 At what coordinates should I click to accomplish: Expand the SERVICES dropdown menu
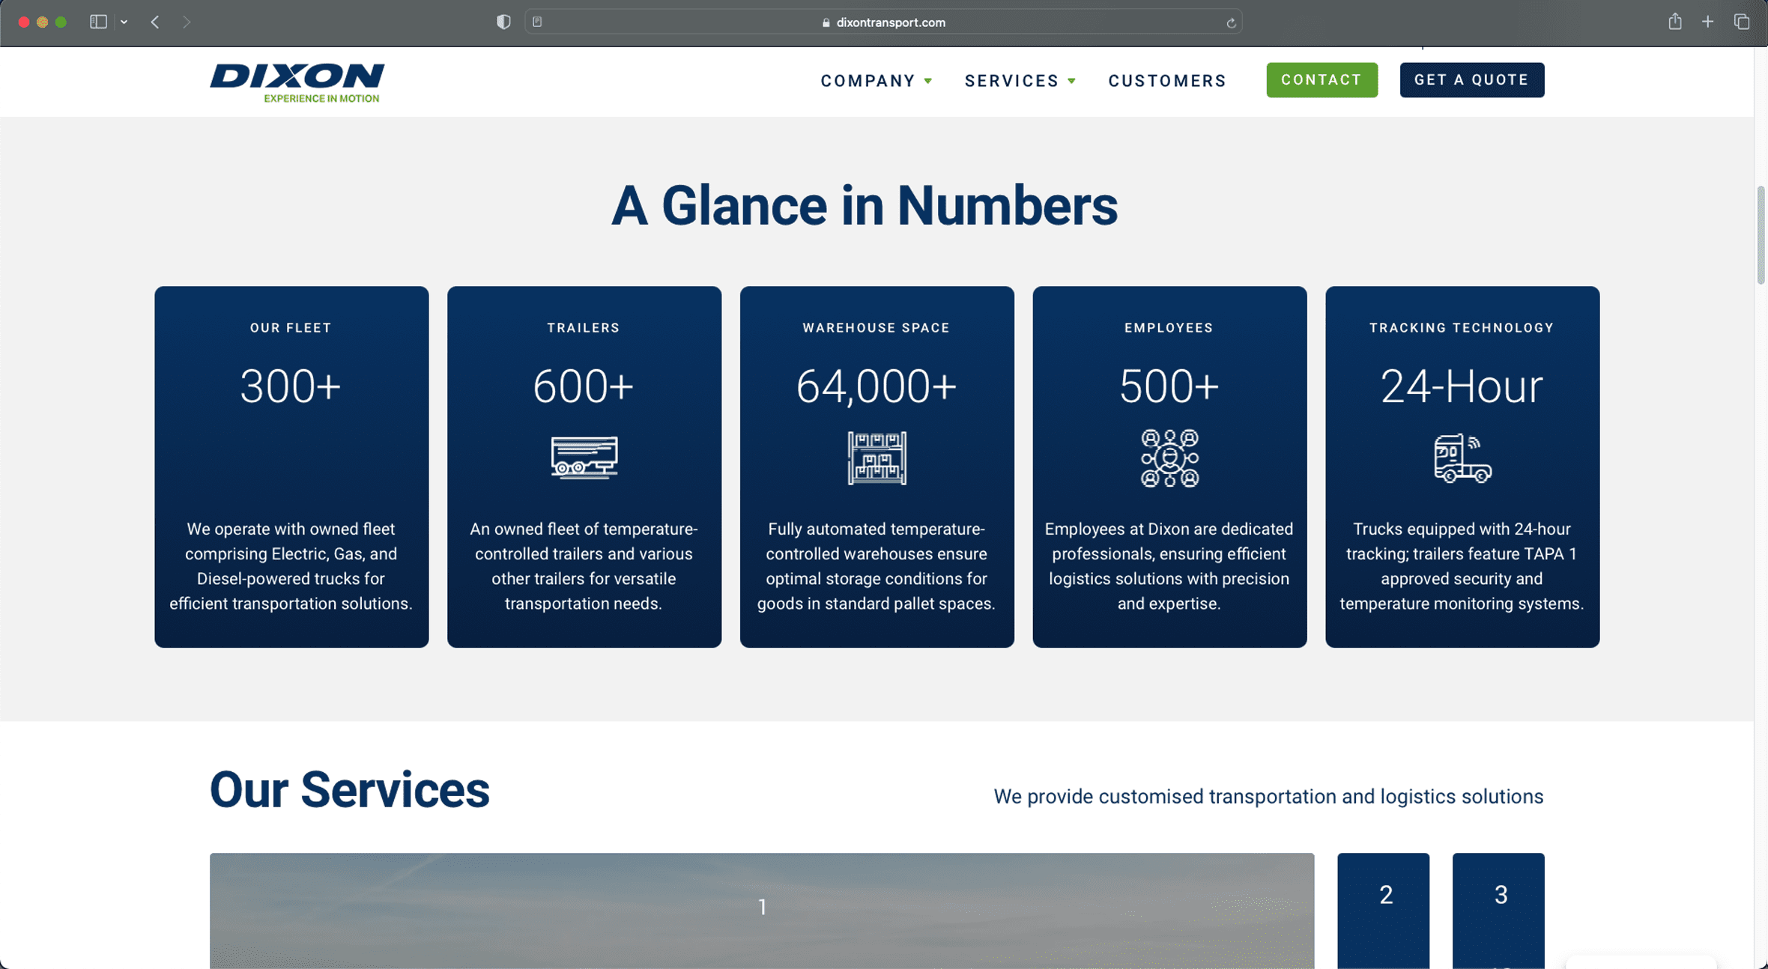click(x=1020, y=80)
